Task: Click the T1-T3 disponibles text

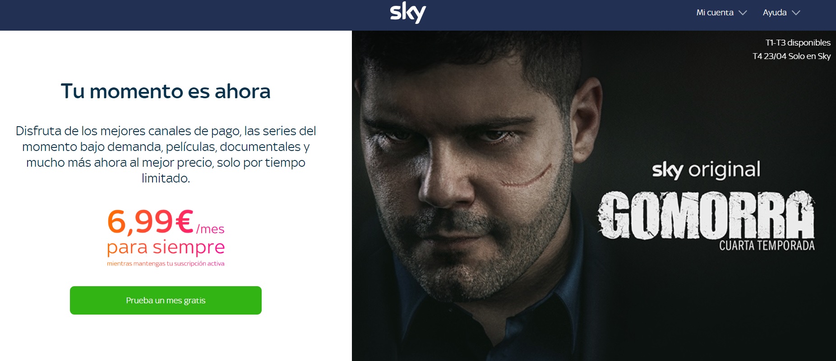Action: [798, 43]
